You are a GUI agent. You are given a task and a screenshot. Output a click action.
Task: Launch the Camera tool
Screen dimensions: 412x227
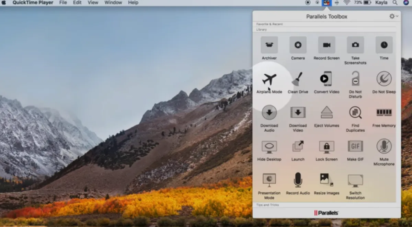(x=298, y=45)
